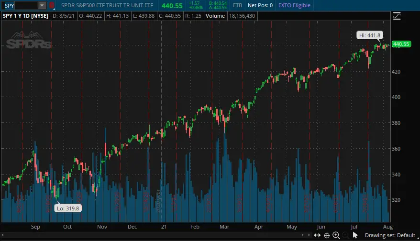Click the ETB label in the header
Viewport: 420px width, 241px height.
pyautogui.click(x=237, y=5)
